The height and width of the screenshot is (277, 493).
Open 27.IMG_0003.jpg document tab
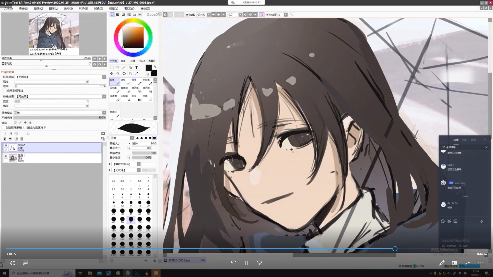pyautogui.click(x=185, y=260)
